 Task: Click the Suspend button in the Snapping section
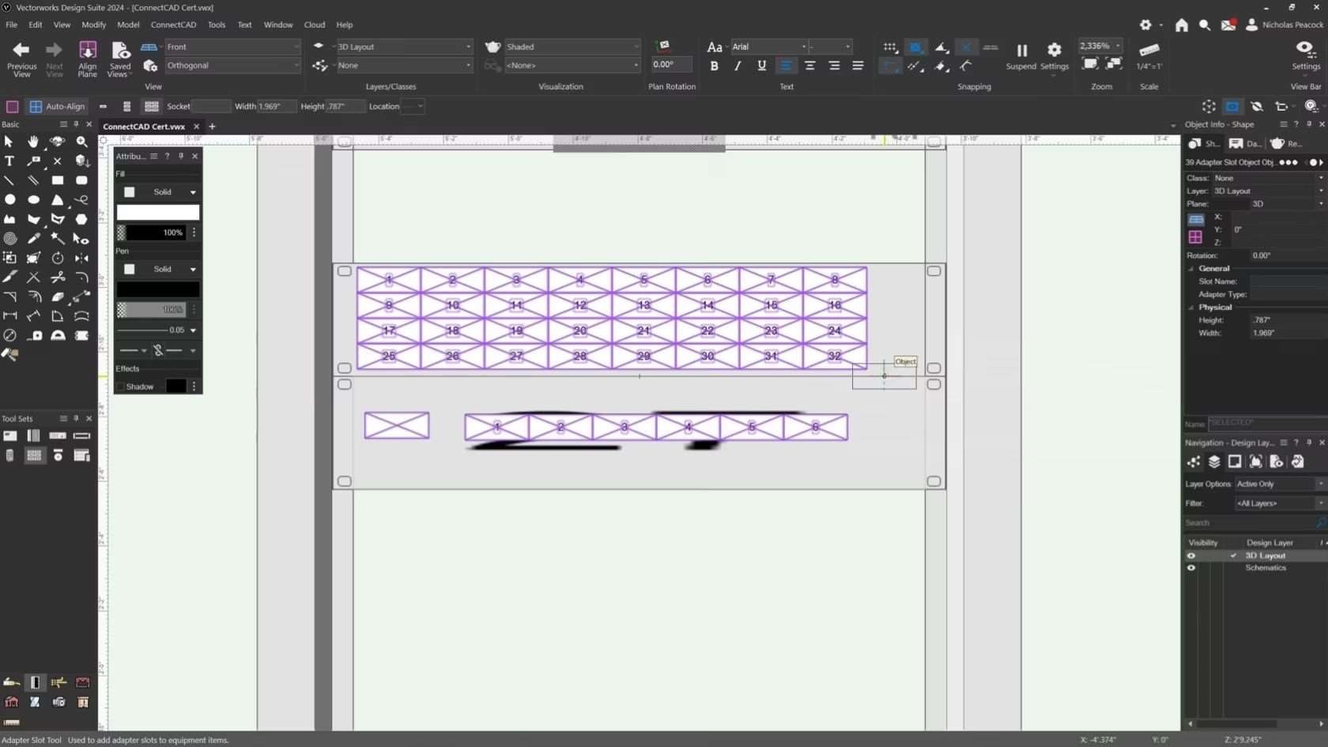tap(1020, 55)
